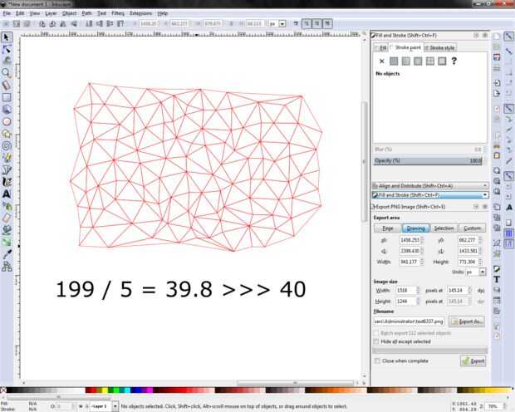Check Hide all except selected
The height and width of the screenshot is (412, 515).
click(376, 341)
